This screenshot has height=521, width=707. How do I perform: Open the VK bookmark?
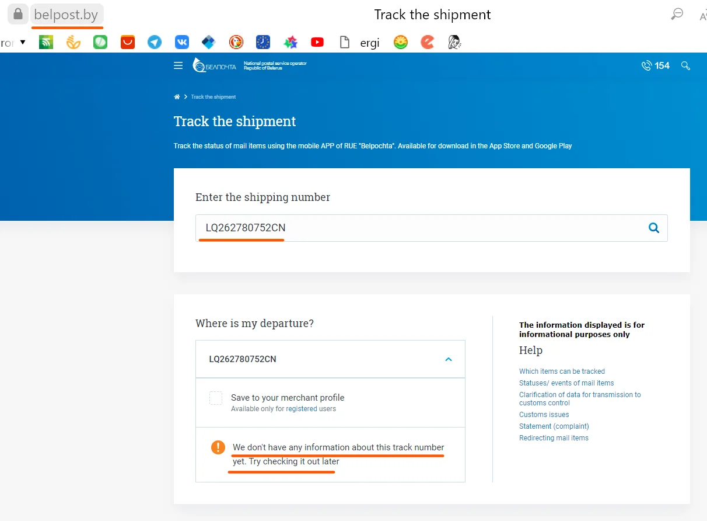[x=182, y=42]
